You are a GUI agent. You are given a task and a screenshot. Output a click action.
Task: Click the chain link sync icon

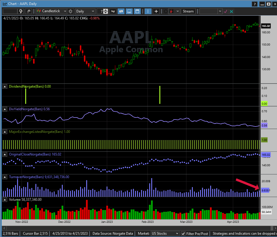(x=28, y=11)
